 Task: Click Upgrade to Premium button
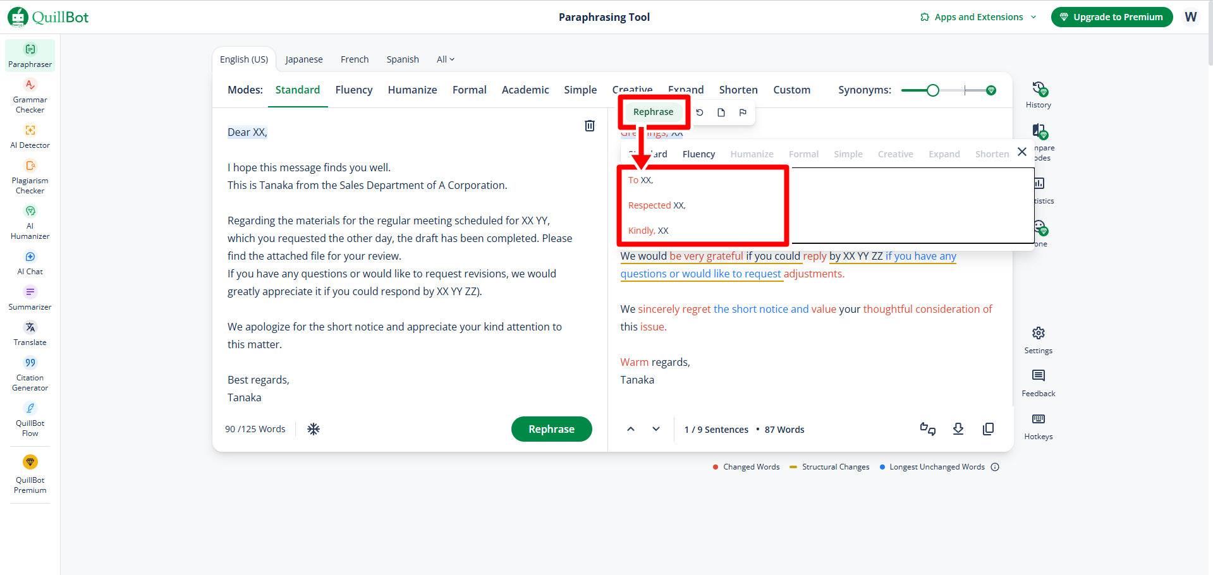click(1111, 17)
